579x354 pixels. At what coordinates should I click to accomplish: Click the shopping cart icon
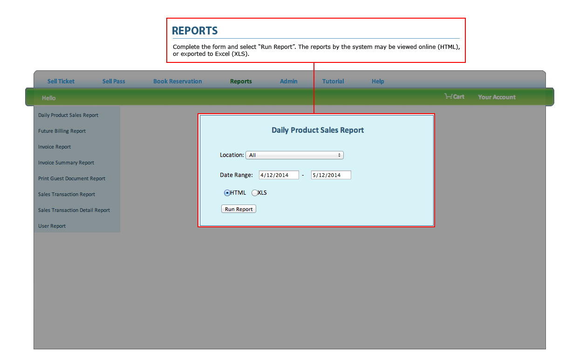coord(449,96)
